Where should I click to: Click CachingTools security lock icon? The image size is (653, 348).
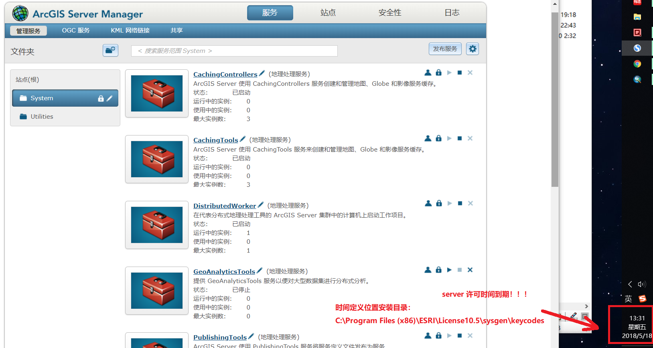coord(439,138)
